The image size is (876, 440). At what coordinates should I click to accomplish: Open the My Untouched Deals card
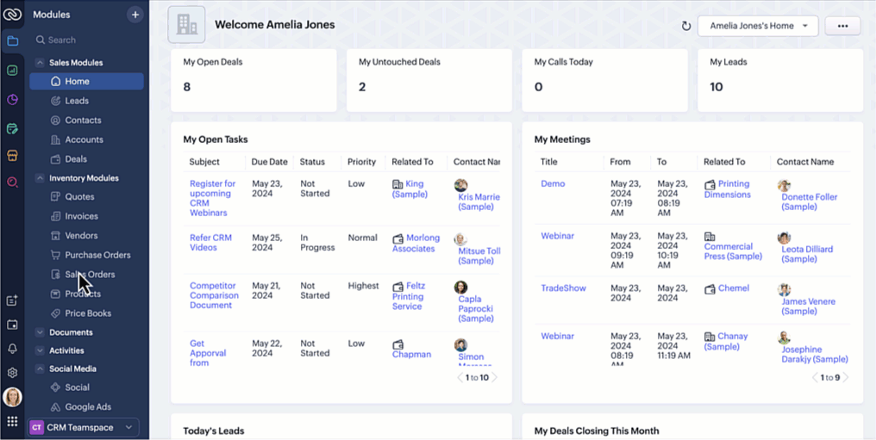[x=429, y=80]
